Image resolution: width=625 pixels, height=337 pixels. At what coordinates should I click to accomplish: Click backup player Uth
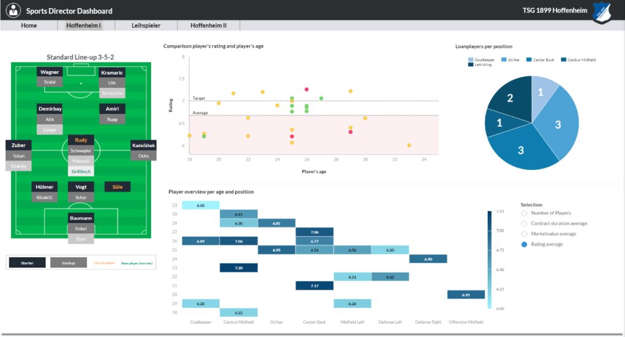pos(112,83)
